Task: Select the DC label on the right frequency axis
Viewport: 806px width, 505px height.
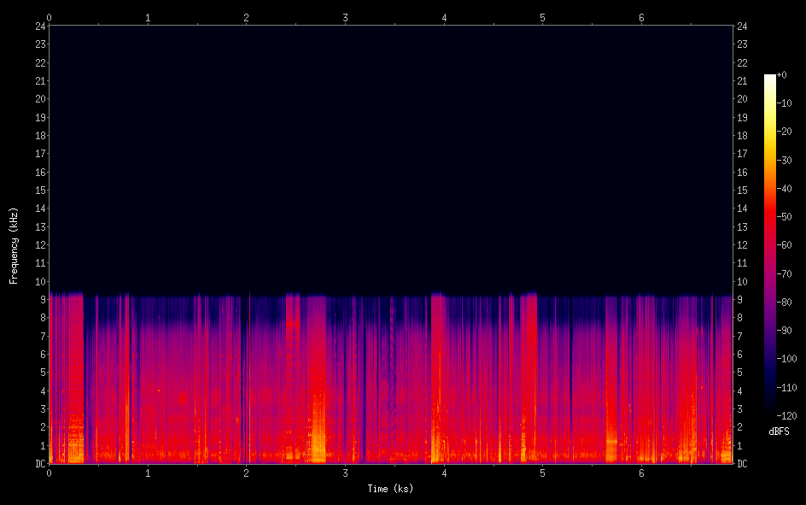Action: (743, 464)
